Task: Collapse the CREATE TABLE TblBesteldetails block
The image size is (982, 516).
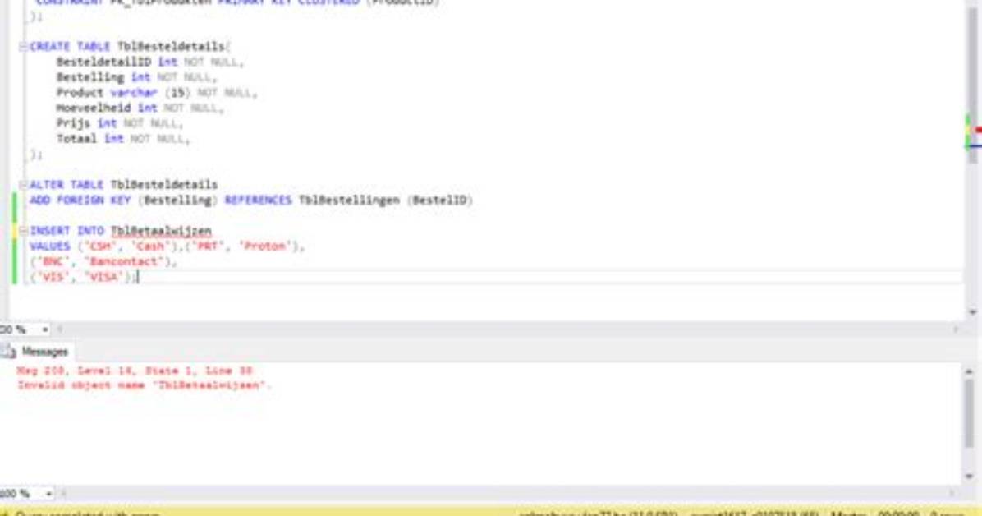Action: point(23,46)
